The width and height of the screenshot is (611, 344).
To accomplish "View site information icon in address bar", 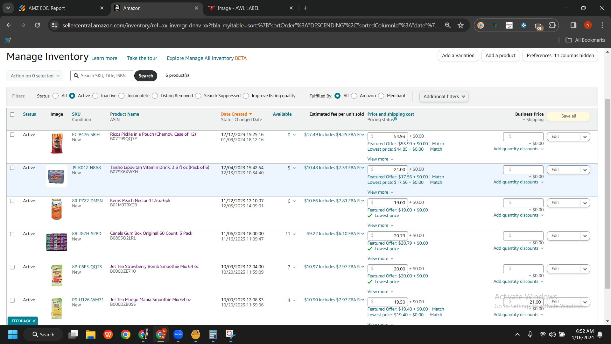I will (55, 25).
